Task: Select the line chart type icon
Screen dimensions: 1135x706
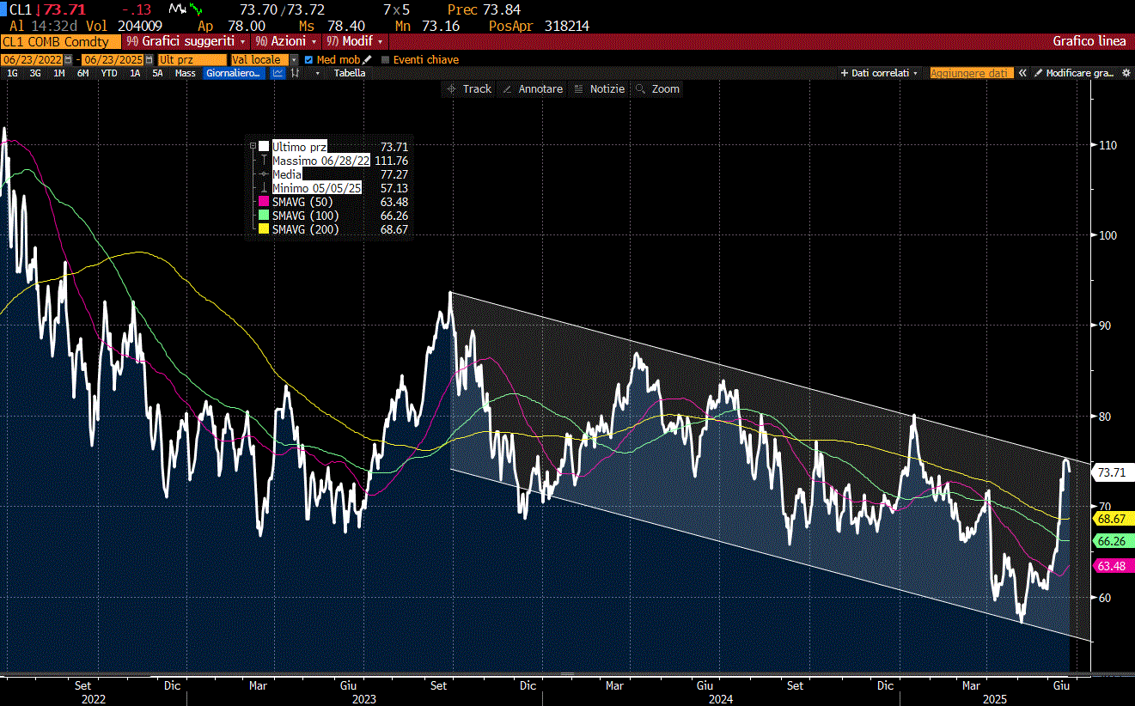Action: click(x=278, y=73)
